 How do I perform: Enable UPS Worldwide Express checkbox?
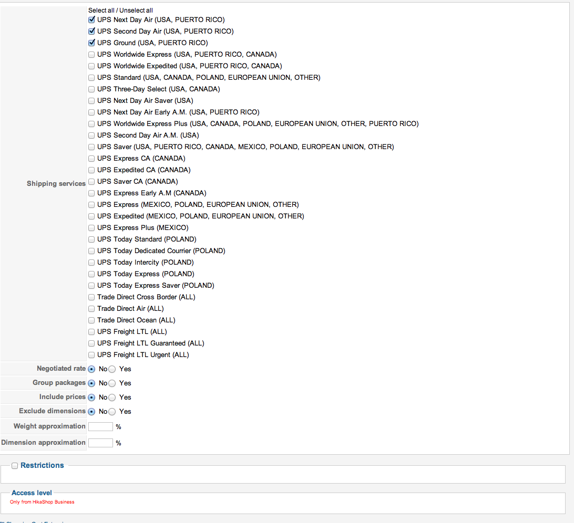[x=91, y=55]
